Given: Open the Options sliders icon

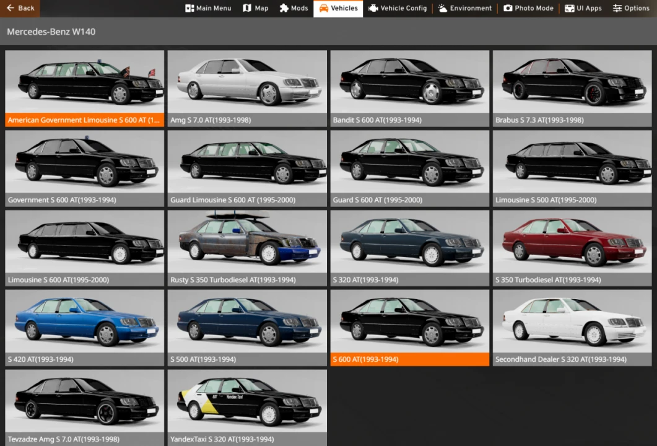Looking at the screenshot, I should point(617,8).
